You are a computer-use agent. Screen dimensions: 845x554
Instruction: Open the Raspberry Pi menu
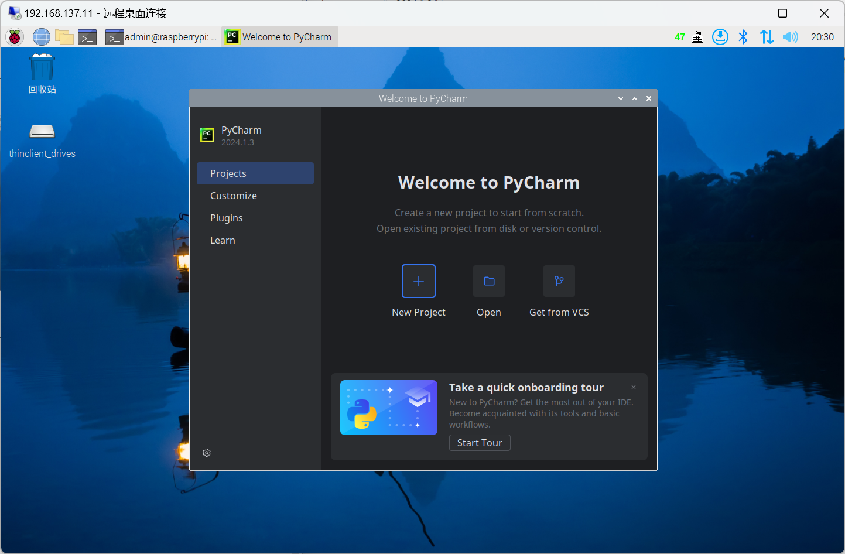click(15, 37)
